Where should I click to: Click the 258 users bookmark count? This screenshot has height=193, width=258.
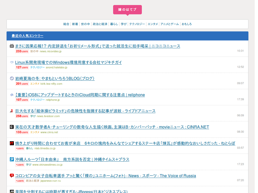click(22, 116)
